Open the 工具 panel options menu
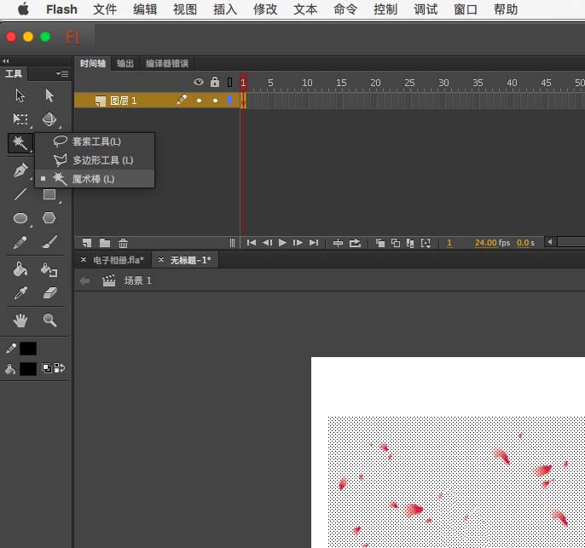Screen dimensions: 585x548 coord(62,74)
